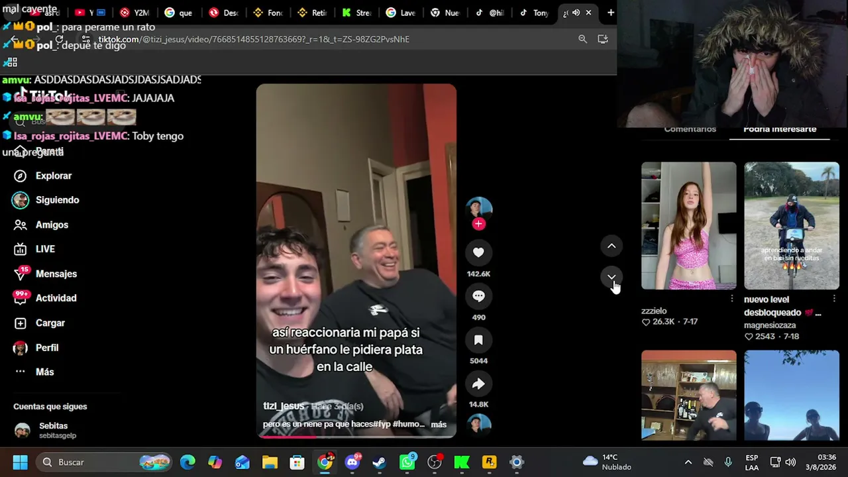This screenshot has width=848, height=477.
Task: Switch to the Y2M browser tab
Action: (x=134, y=13)
